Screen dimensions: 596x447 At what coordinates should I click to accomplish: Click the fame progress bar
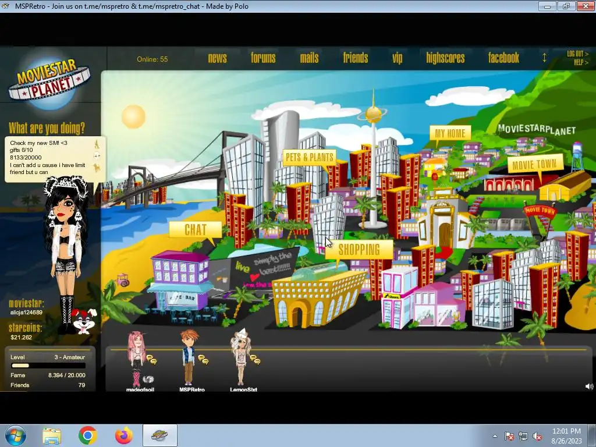pyautogui.click(x=48, y=366)
